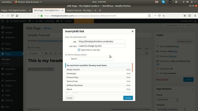The width and height of the screenshot is (198, 111).
Task: Open page actions three-dot menu
Action: [x=155, y=16]
